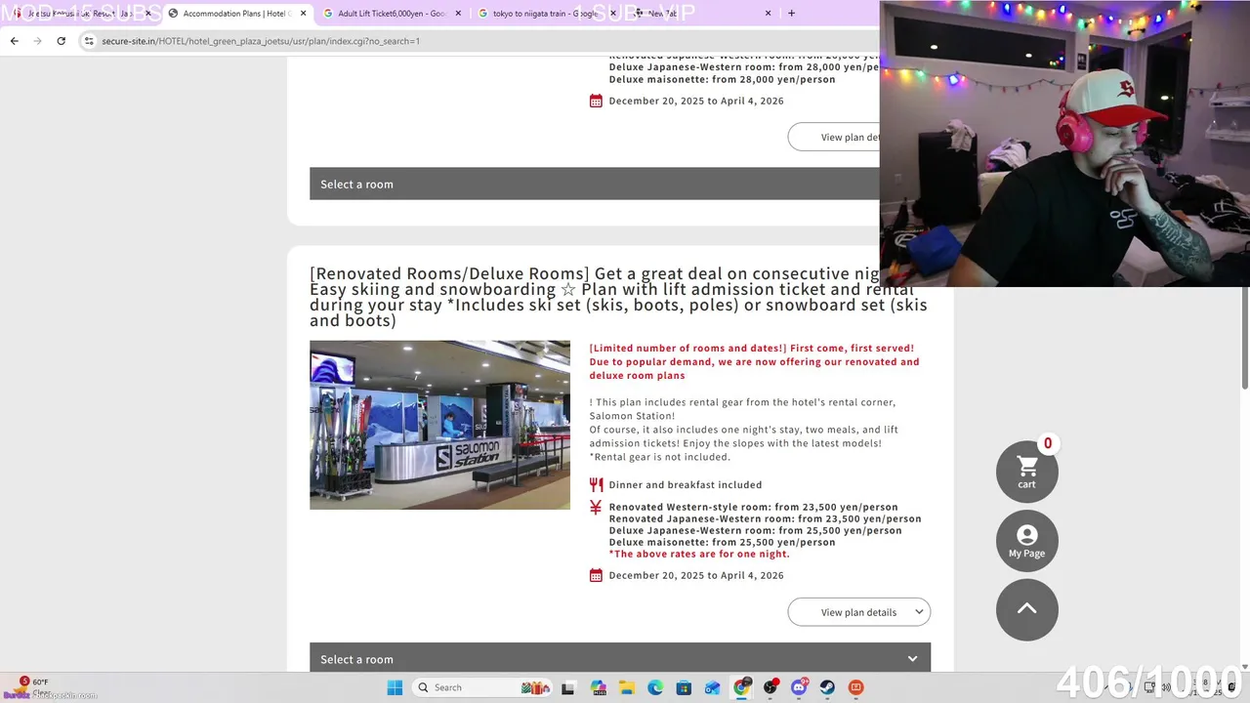Close the tokyo to niigata train tab
Viewport: 1250px width, 703px height.
(x=612, y=14)
